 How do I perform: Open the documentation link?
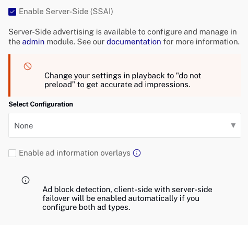tap(134, 42)
